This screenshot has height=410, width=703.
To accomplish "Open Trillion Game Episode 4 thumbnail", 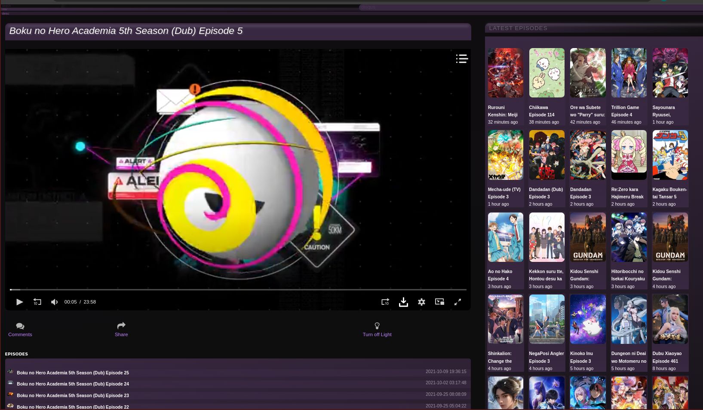I will point(629,73).
